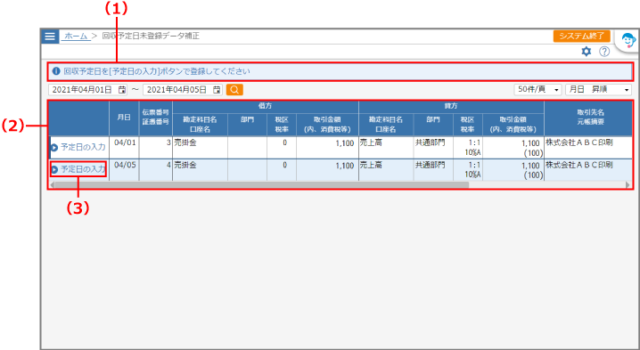Click 回収予定日未登録データ補正 breadcrumb text
This screenshot has height=350, width=640.
(x=151, y=36)
